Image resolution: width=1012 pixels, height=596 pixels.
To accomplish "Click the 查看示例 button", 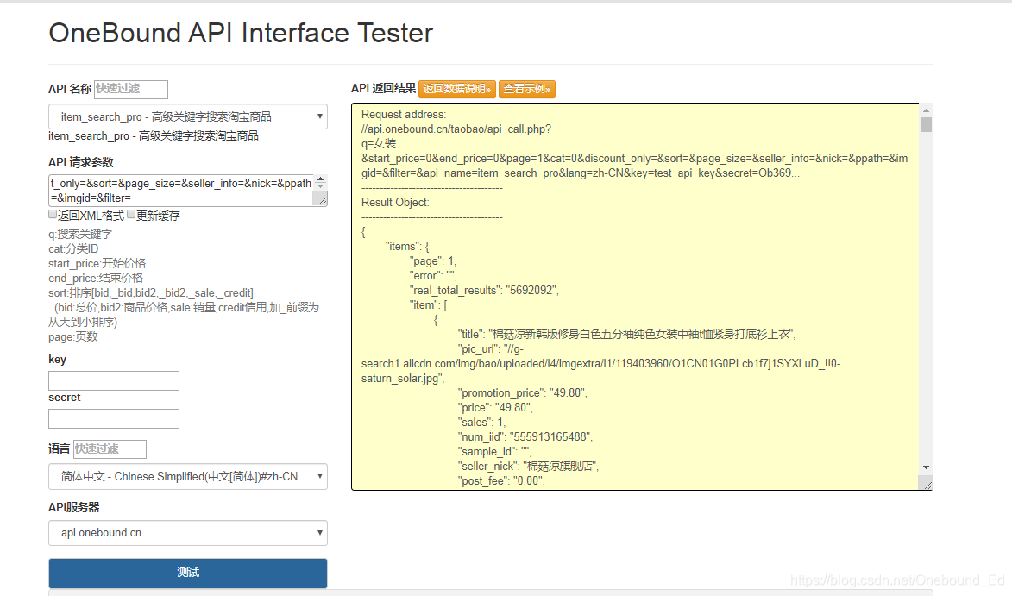I will [x=526, y=89].
